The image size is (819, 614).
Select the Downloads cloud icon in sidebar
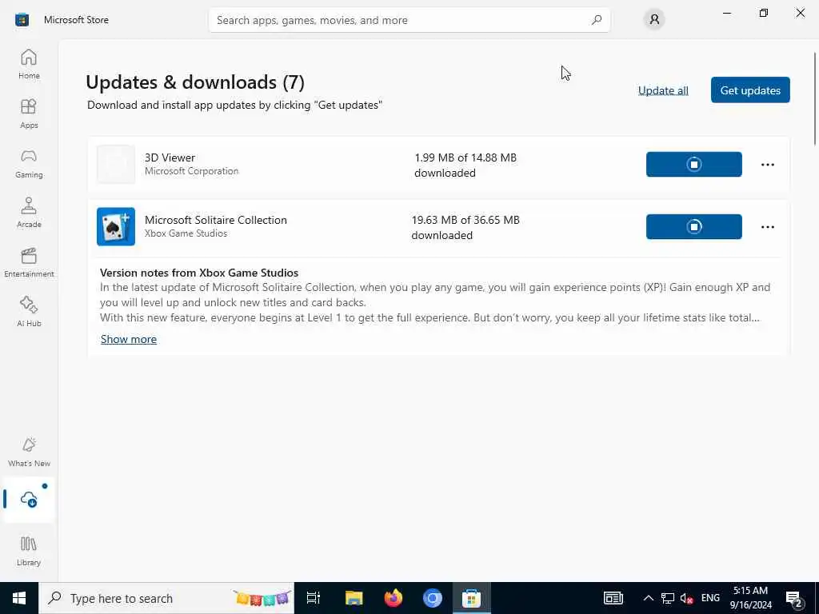29,499
